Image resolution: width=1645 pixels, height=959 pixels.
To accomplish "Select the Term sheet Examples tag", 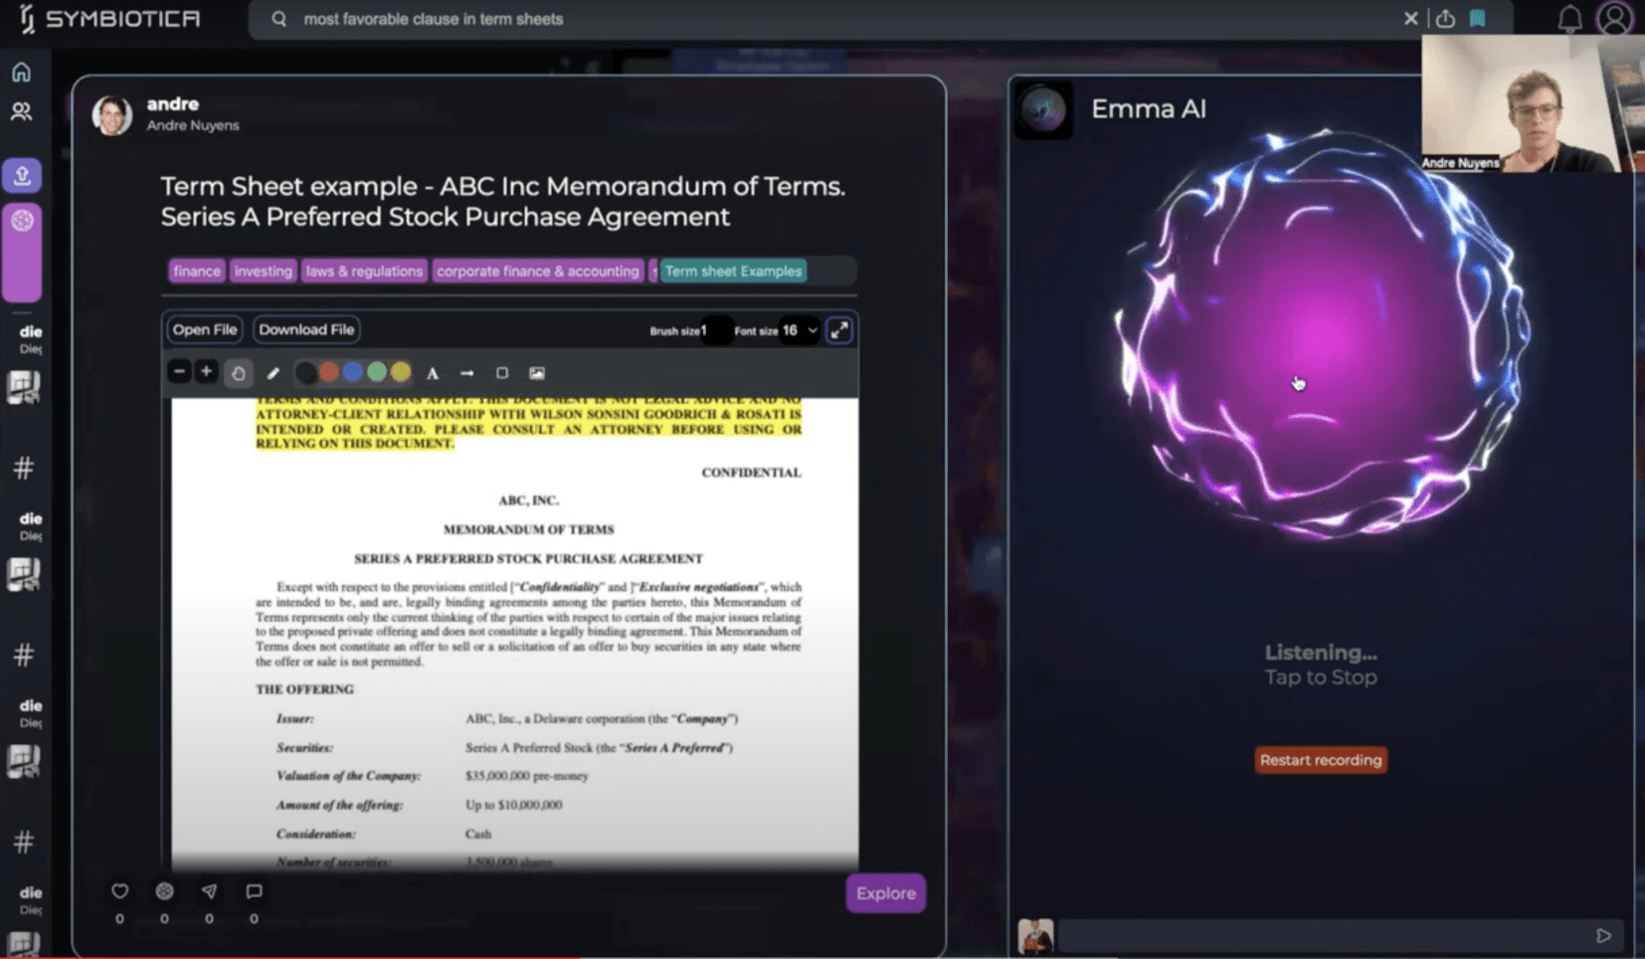I will tap(733, 271).
